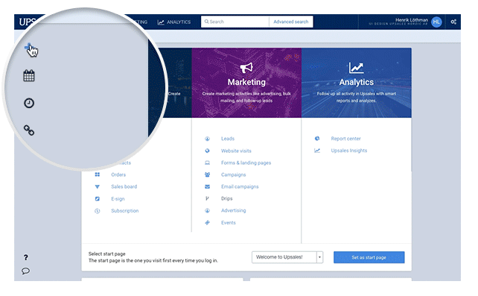Viewport: 478px width, 296px height.
Task: Open the Leads link
Action: pos(228,139)
